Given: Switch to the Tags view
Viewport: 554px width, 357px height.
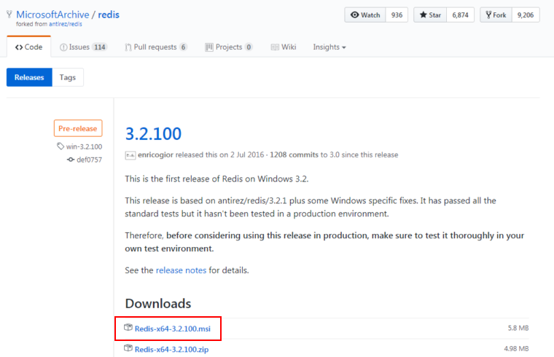Looking at the screenshot, I should [68, 77].
